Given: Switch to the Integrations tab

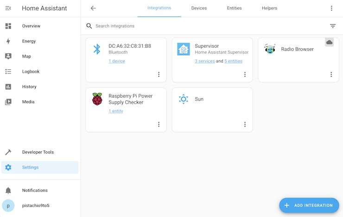Looking at the screenshot, I should click(x=159, y=8).
